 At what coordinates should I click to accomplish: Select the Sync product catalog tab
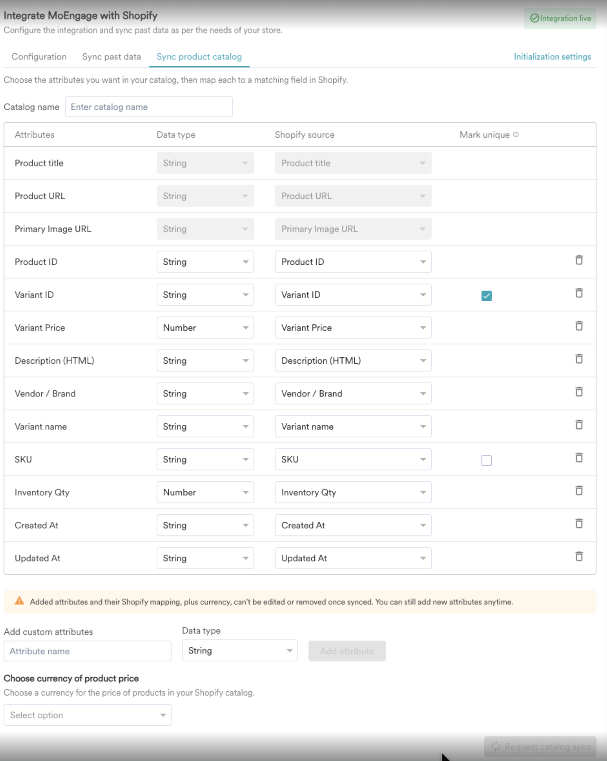(199, 57)
